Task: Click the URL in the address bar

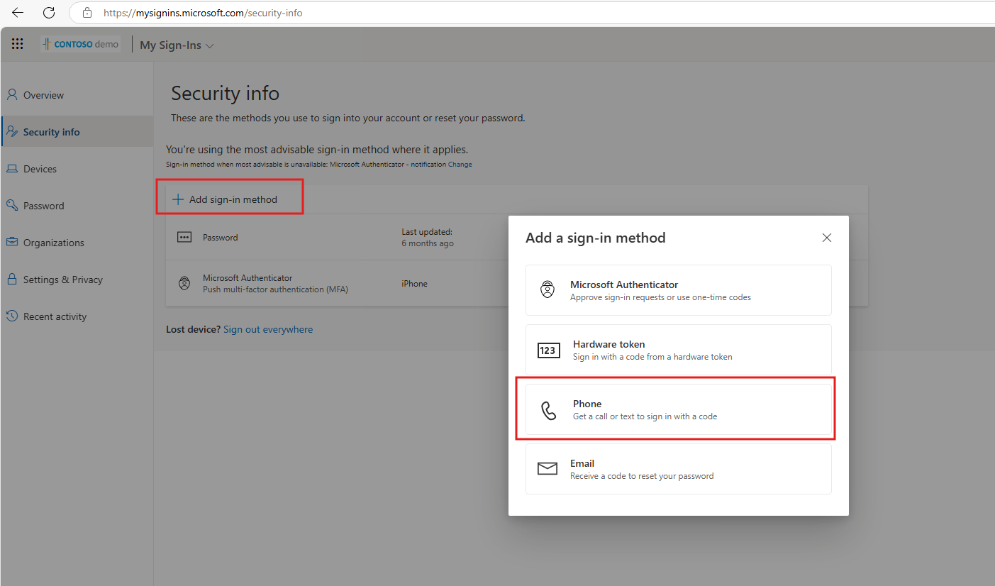Action: (x=203, y=13)
